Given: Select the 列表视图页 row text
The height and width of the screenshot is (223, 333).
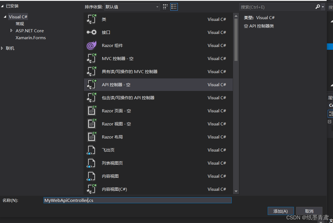Looking at the screenshot, I should point(112,163).
